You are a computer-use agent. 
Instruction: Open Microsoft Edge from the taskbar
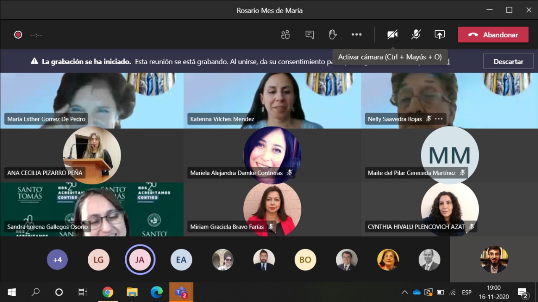pyautogui.click(x=157, y=292)
